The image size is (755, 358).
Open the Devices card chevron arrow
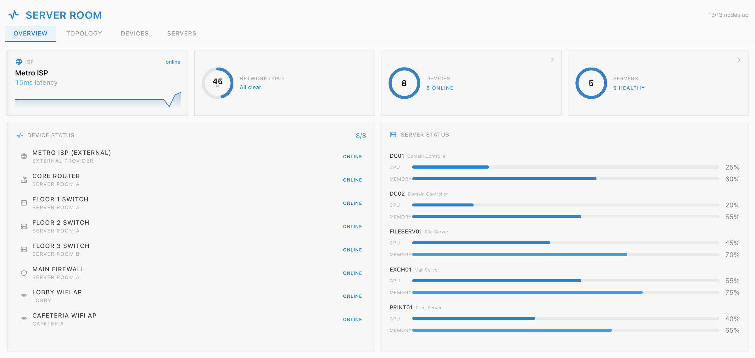point(552,60)
